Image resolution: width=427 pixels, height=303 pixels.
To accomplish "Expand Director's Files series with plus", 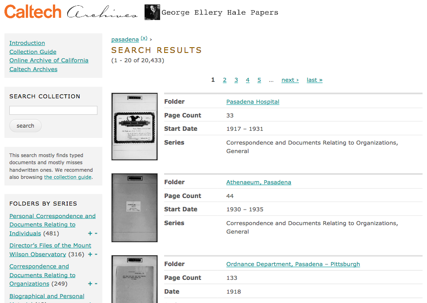I will tap(90, 254).
